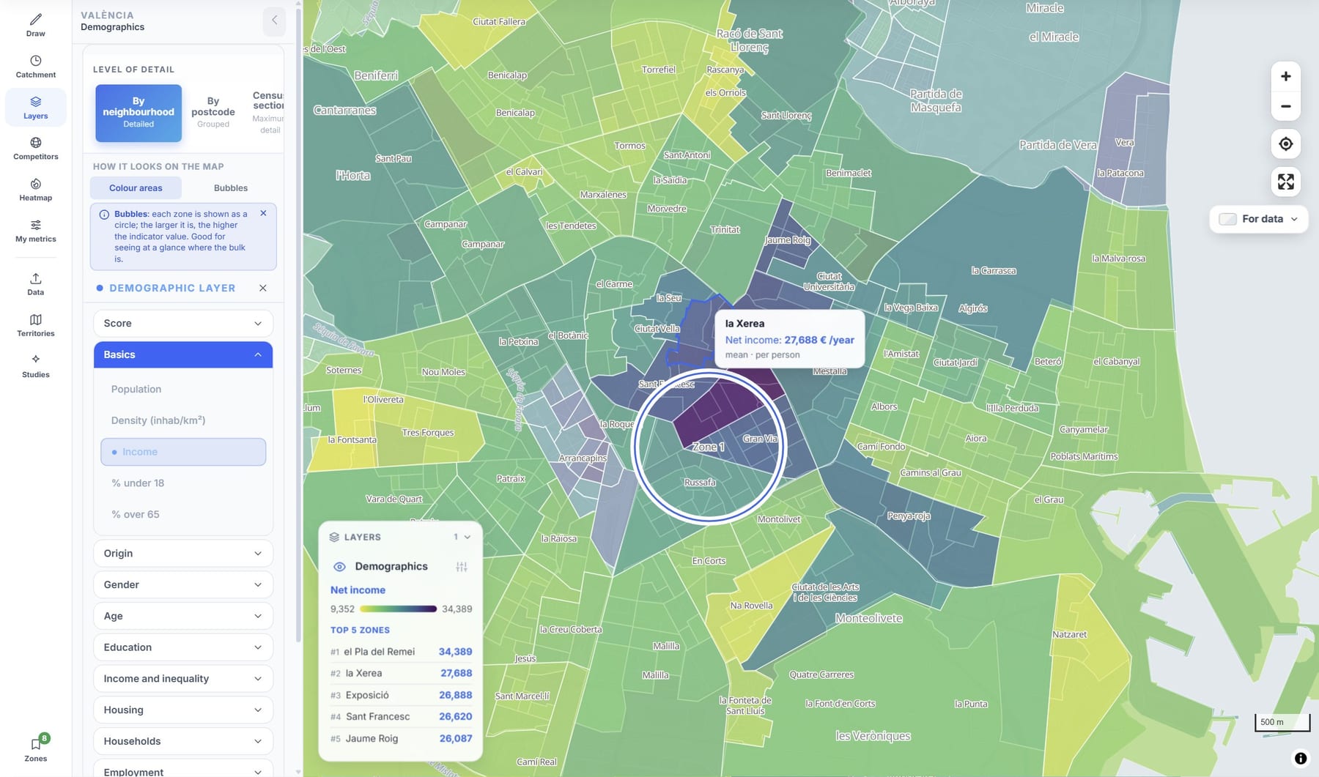1319x777 pixels.
Task: Dismiss the Bubbles info tip
Action: click(x=263, y=213)
